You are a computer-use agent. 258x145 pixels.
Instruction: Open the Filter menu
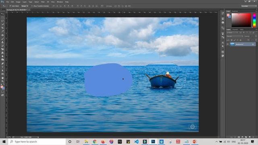coord(43,2)
